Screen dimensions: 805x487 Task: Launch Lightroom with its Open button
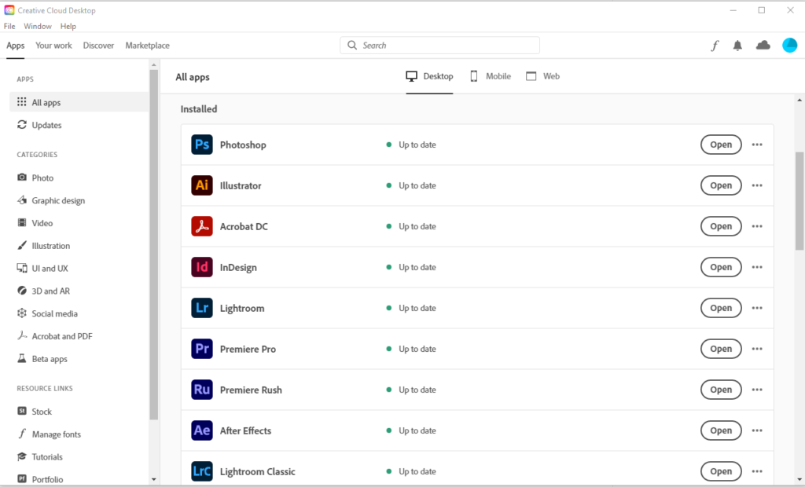[720, 308]
